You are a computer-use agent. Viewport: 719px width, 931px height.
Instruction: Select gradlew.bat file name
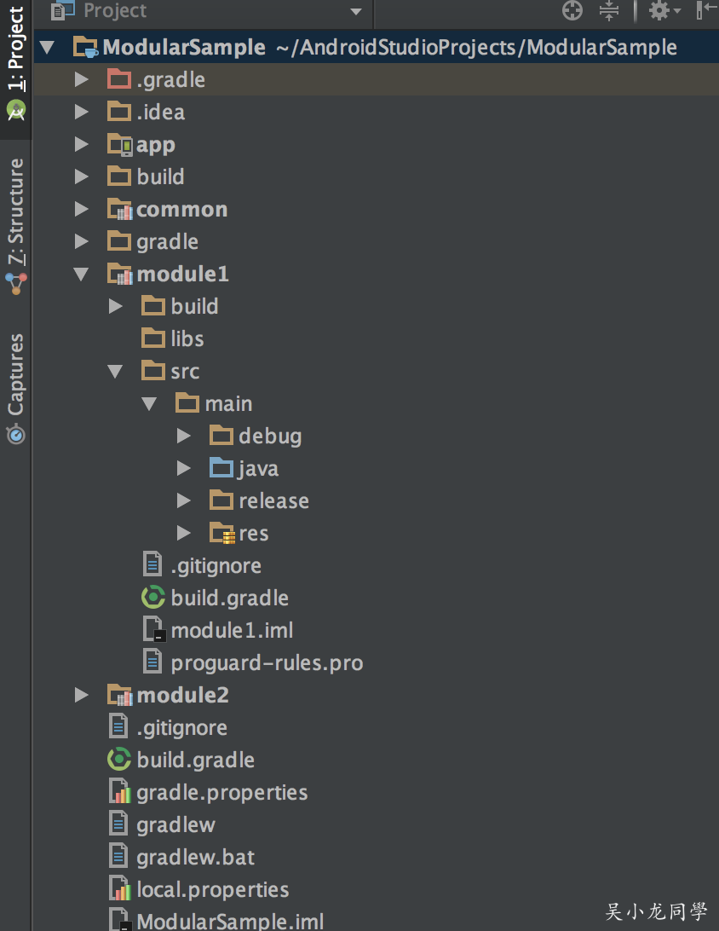click(x=195, y=857)
